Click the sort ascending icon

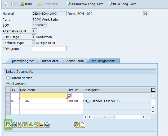[x=31, y=125]
